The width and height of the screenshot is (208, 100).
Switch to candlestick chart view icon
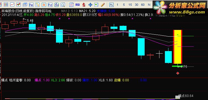pos(19,5)
